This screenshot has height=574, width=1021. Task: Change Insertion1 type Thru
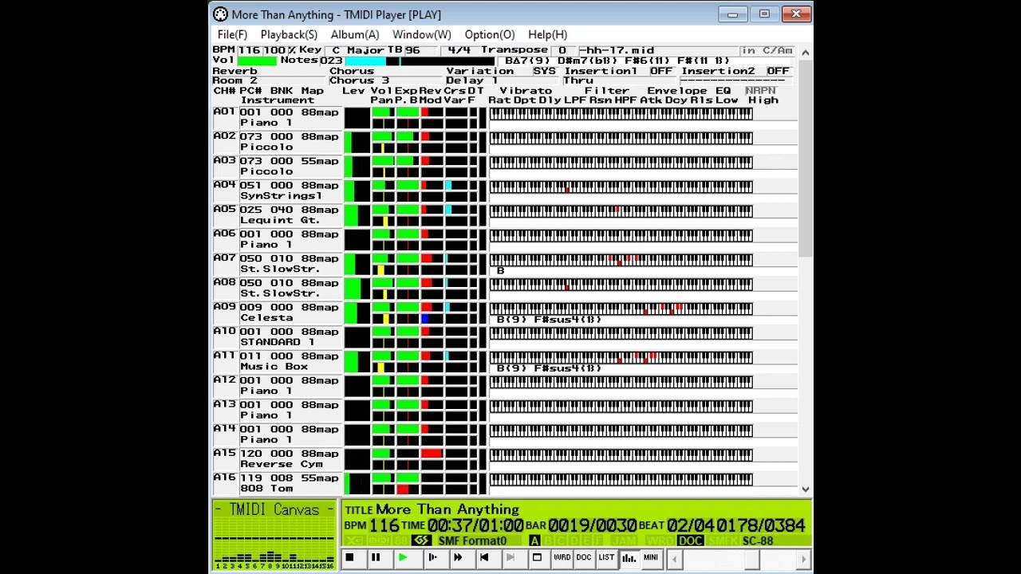tap(621, 81)
